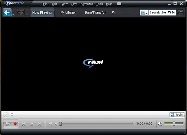The width and height of the screenshot is (187, 135).
Task: Toggle the Playlist panel button
Action: tap(177, 115)
